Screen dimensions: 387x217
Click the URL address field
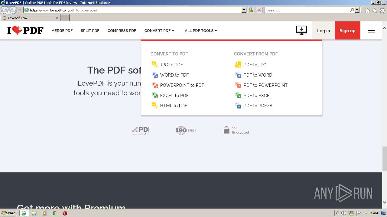[x=132, y=10]
